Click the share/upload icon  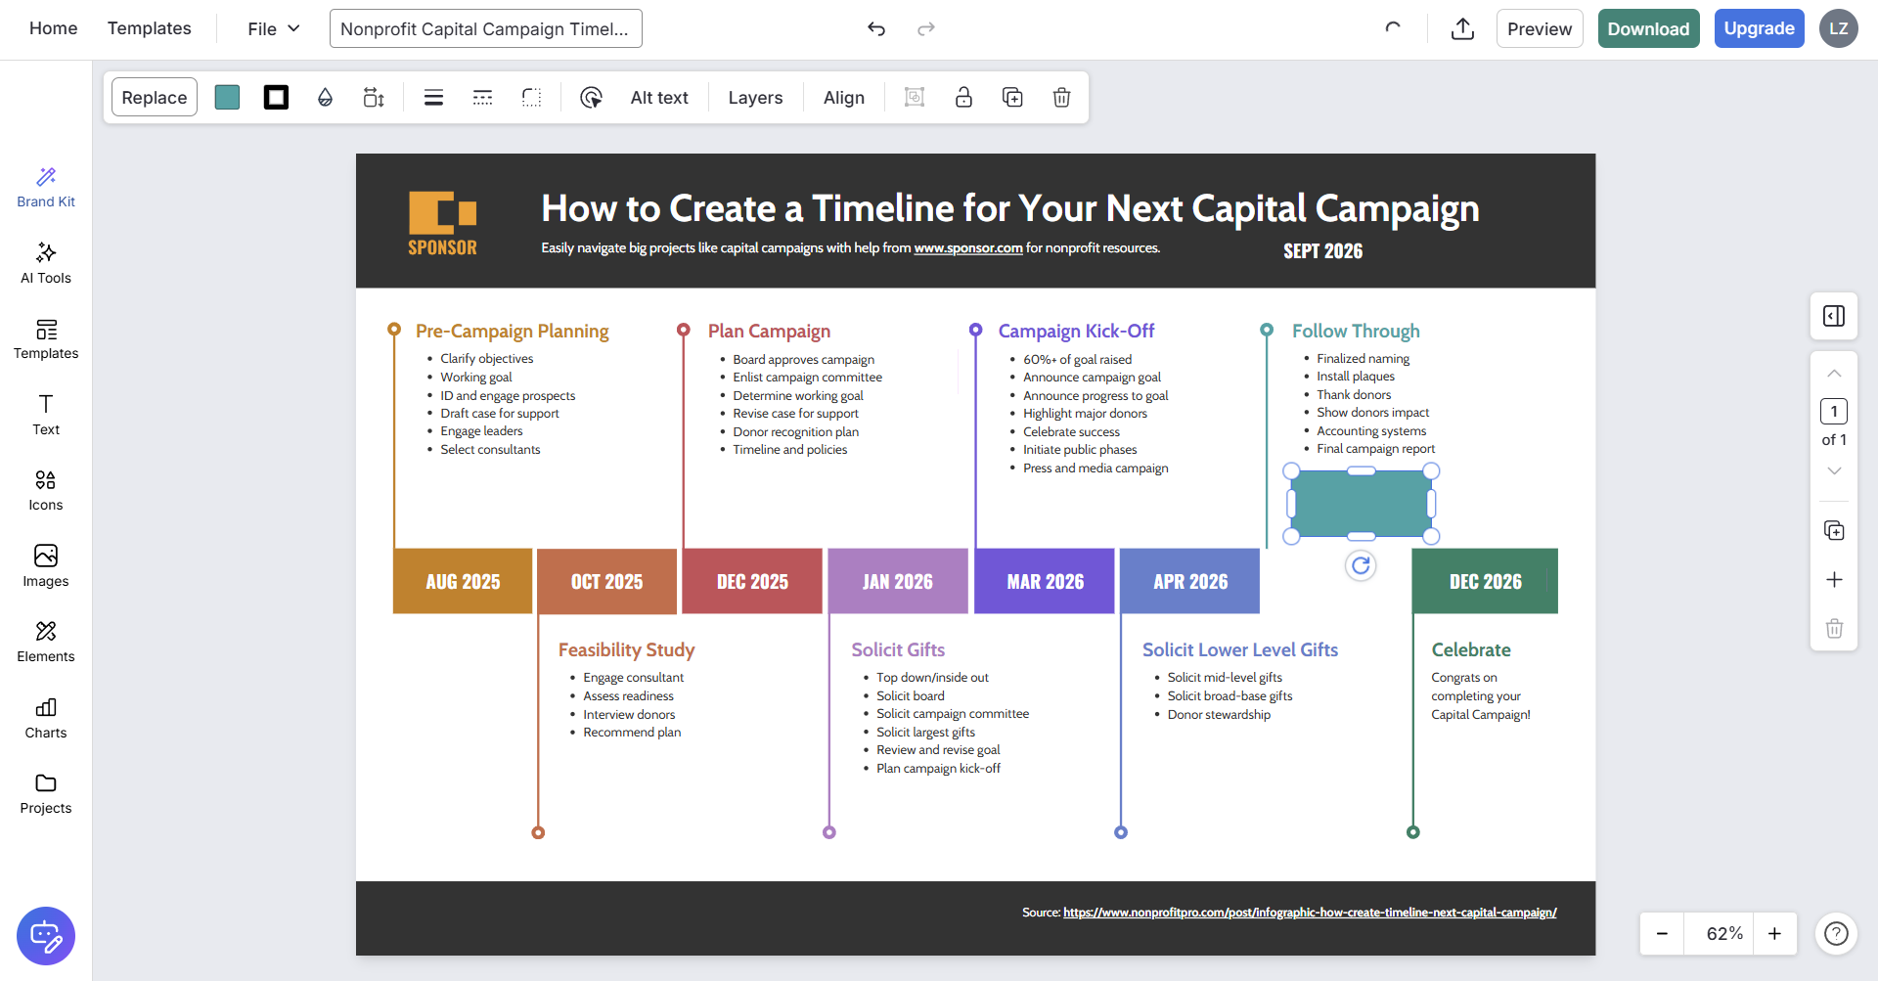coord(1462,29)
